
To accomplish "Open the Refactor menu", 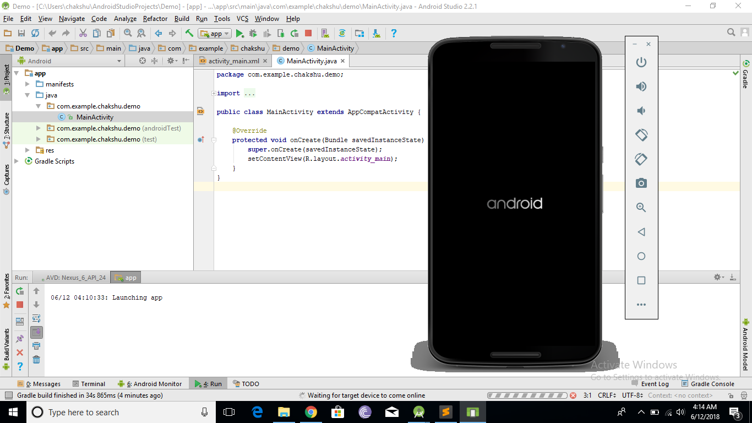I will pos(155,19).
